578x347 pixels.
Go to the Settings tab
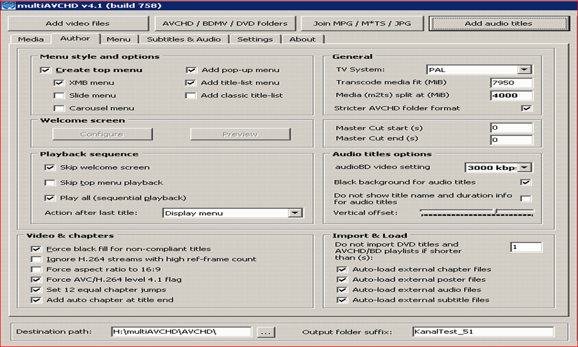255,39
